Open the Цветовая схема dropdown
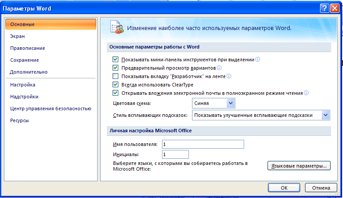This screenshot has height=198, width=343. point(214,103)
